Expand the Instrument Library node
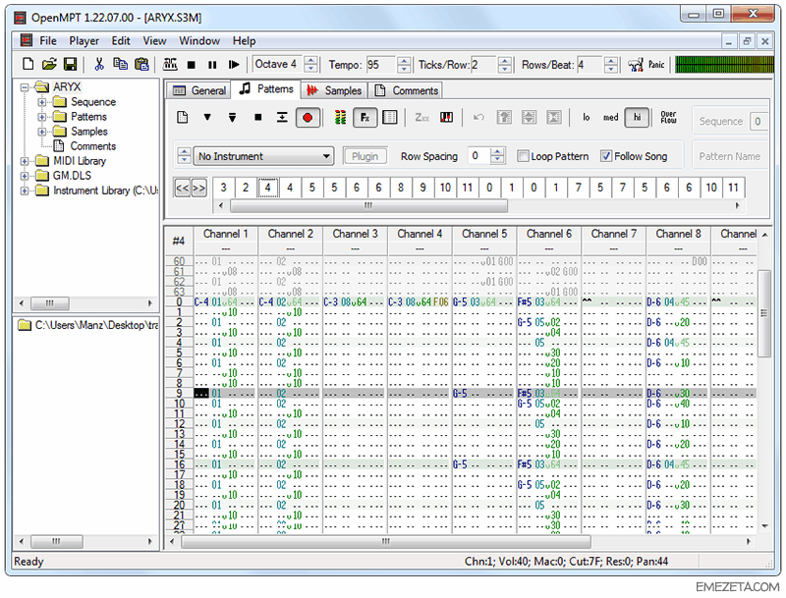The image size is (786, 598). point(24,190)
